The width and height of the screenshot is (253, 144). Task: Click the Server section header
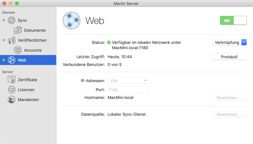tap(8, 72)
